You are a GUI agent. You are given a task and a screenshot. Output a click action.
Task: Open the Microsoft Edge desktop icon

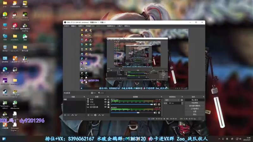click(5, 72)
